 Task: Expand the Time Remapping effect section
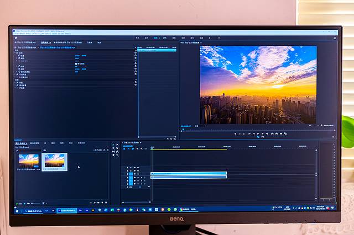(15, 77)
